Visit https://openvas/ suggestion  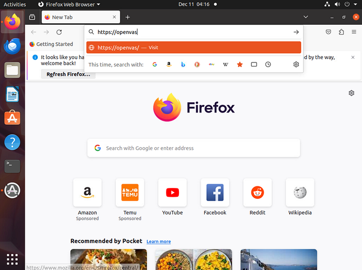[x=194, y=47]
